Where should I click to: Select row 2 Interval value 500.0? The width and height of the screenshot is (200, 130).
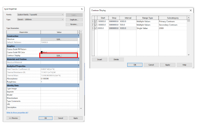click(x=128, y=25)
